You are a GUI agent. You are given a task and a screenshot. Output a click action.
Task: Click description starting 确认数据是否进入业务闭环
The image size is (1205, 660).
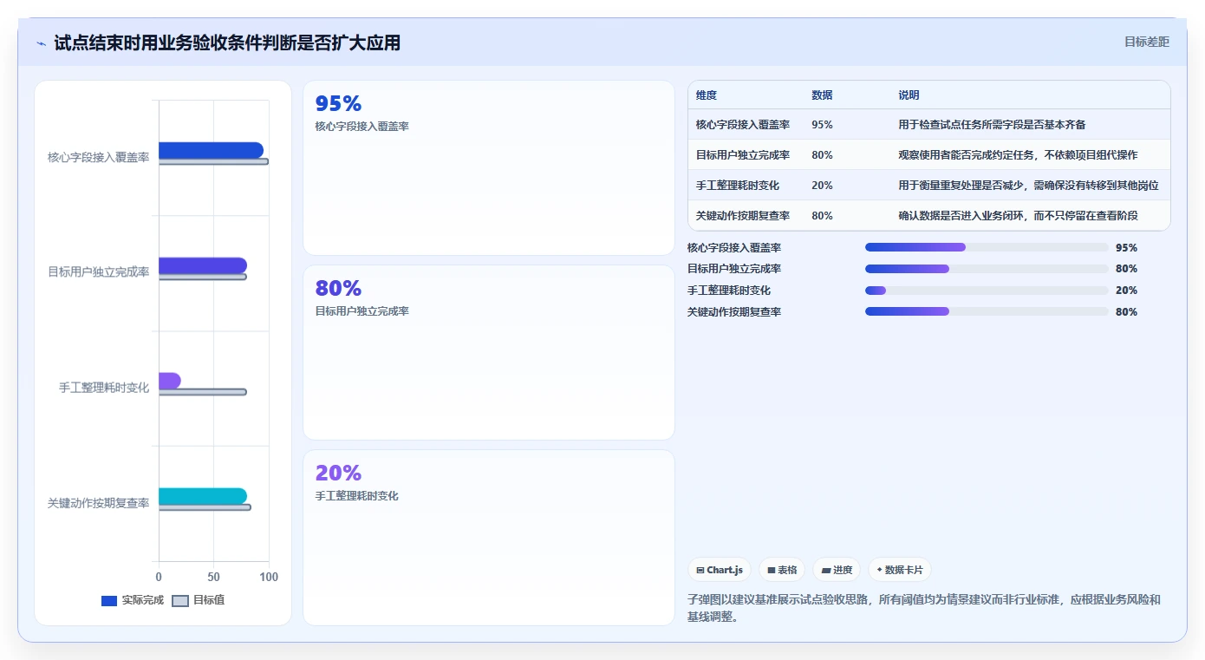point(1018,216)
